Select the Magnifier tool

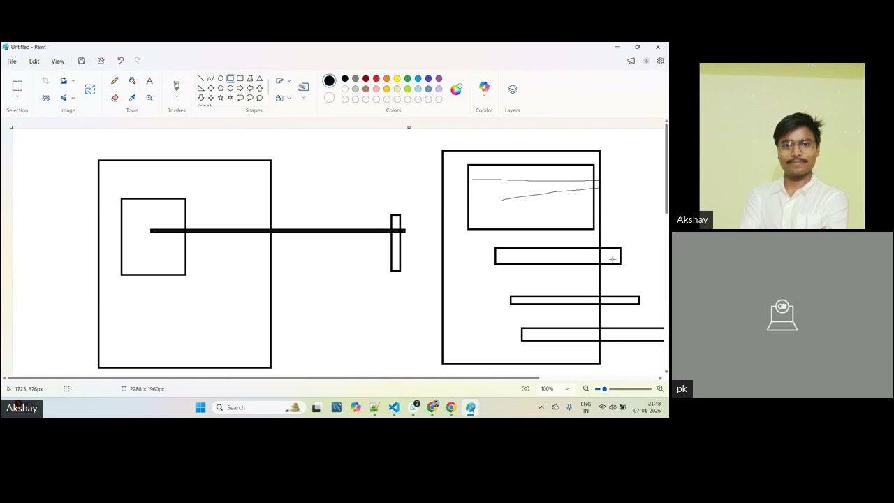(x=149, y=98)
